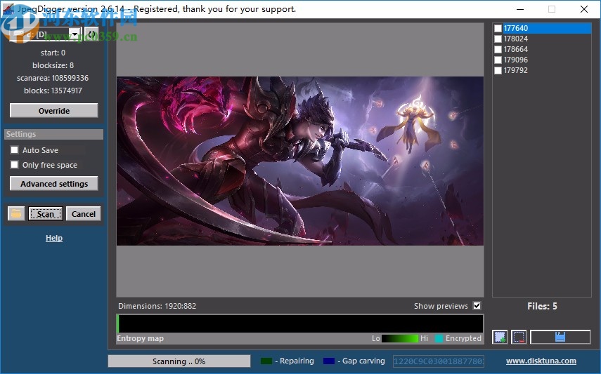Enable the Auto Save checkbox

[14, 150]
